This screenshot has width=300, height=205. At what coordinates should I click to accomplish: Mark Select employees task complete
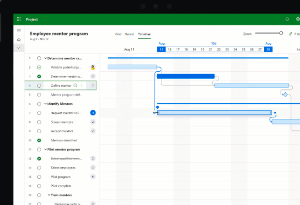coord(39,168)
